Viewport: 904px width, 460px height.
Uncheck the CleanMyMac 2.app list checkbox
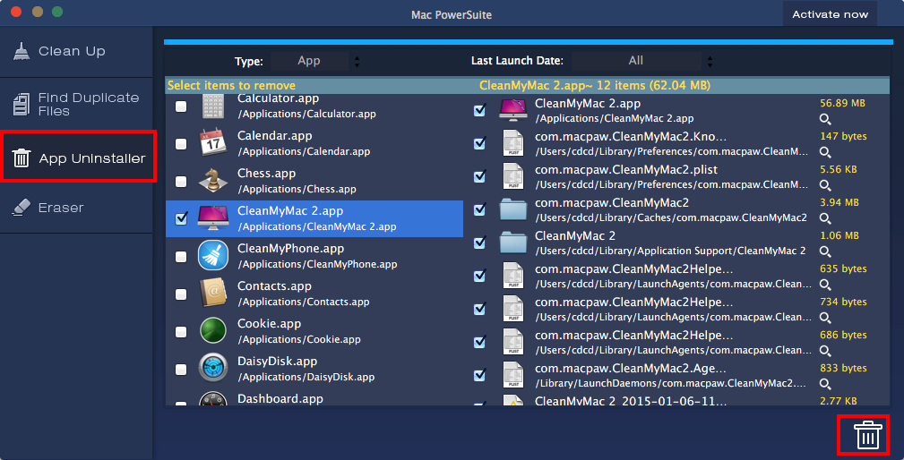click(181, 218)
